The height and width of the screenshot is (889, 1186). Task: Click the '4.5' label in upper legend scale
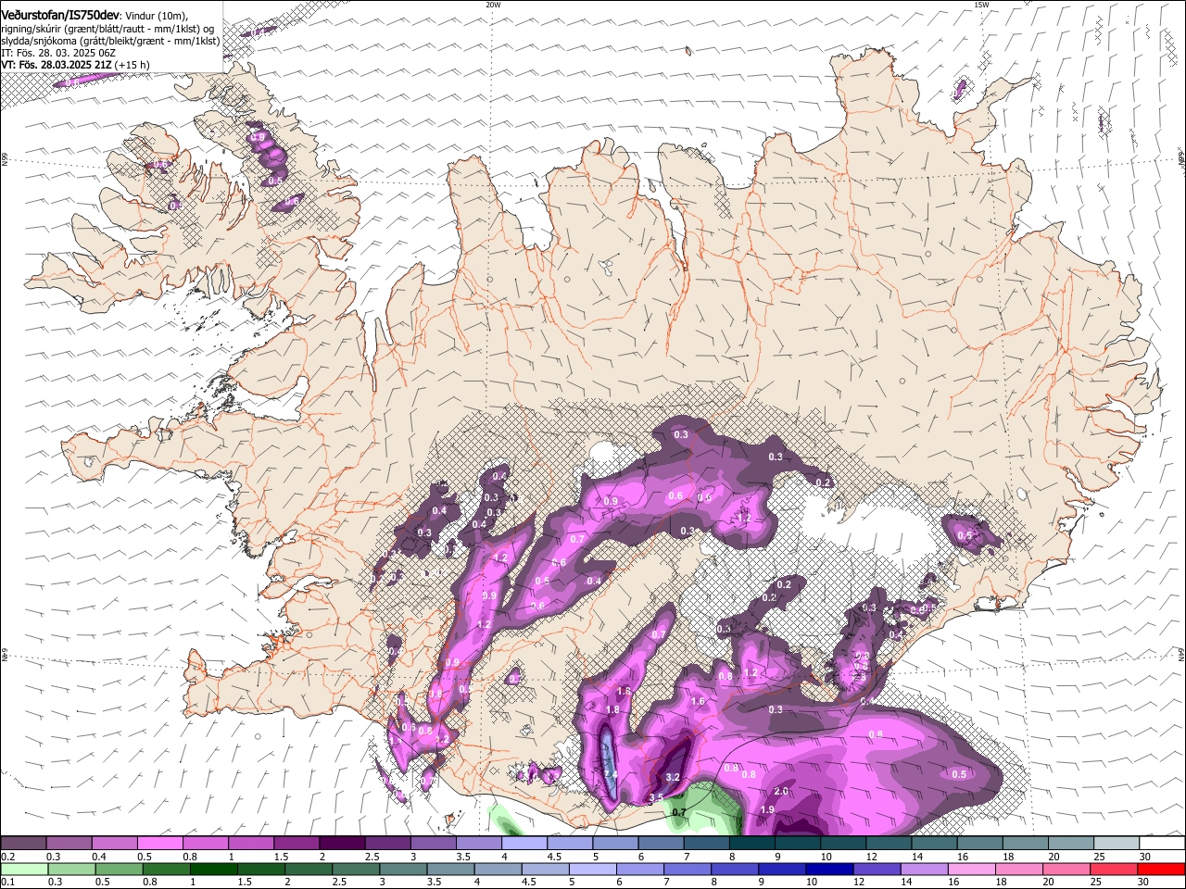554,857
